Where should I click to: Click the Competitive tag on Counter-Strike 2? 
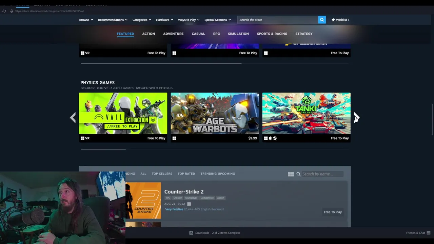pyautogui.click(x=207, y=198)
